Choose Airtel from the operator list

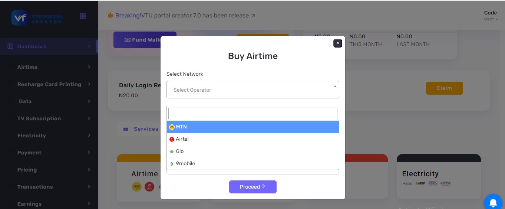tap(253, 139)
